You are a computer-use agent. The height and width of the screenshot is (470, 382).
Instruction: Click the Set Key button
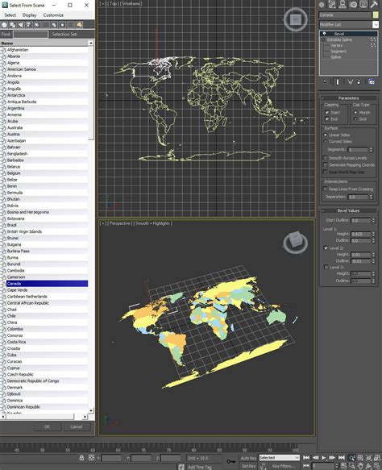click(248, 466)
